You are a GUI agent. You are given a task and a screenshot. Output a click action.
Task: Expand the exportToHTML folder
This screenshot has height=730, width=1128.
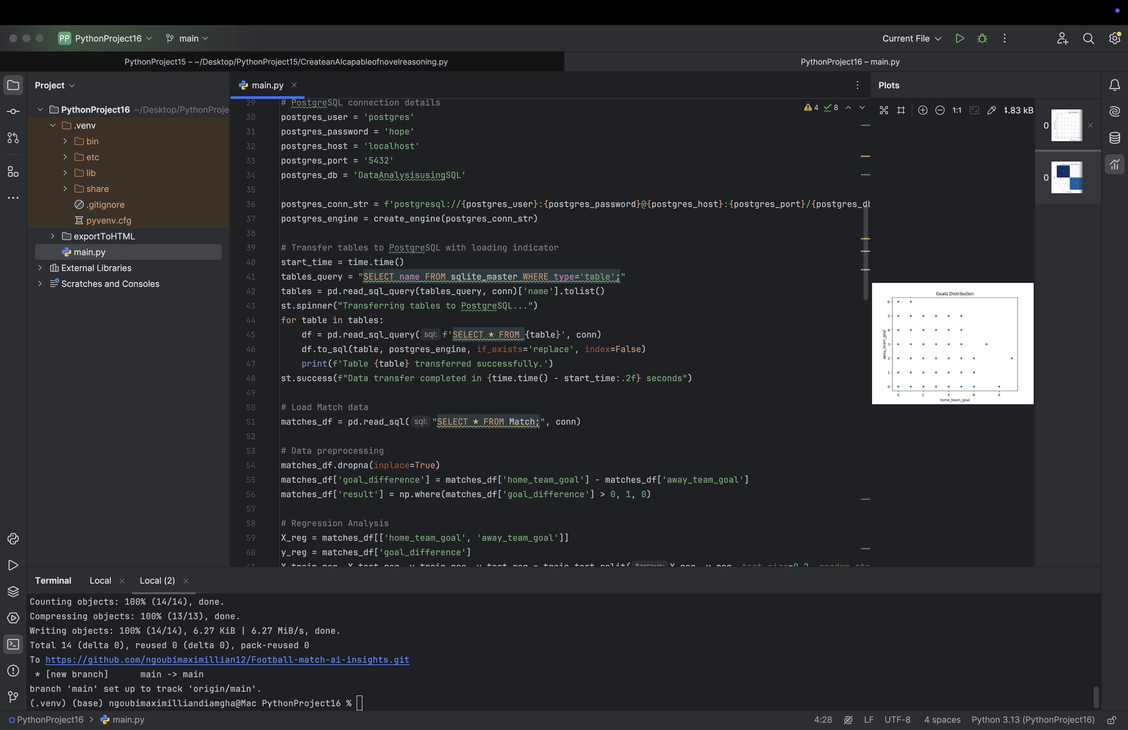53,236
